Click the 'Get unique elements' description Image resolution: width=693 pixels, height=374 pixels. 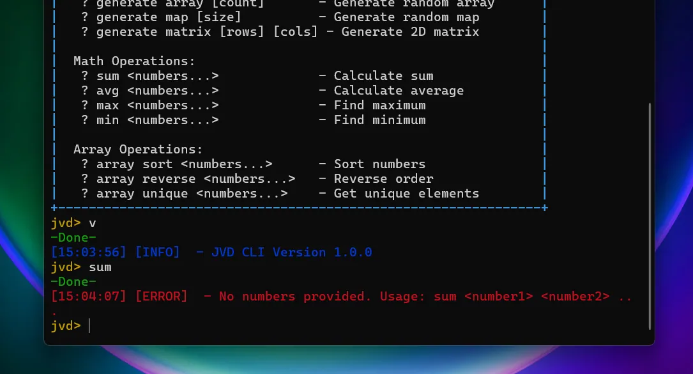click(406, 194)
